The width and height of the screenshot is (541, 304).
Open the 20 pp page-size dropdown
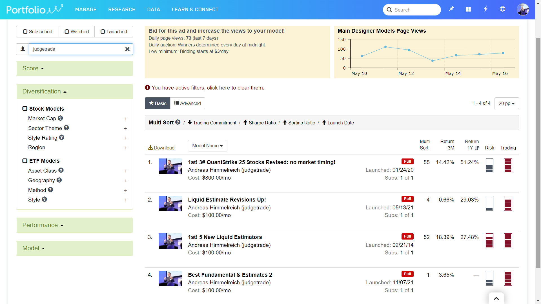point(506,104)
